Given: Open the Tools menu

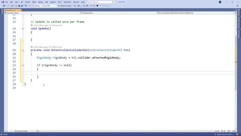Looking at the screenshot, I should tap(59, 2).
